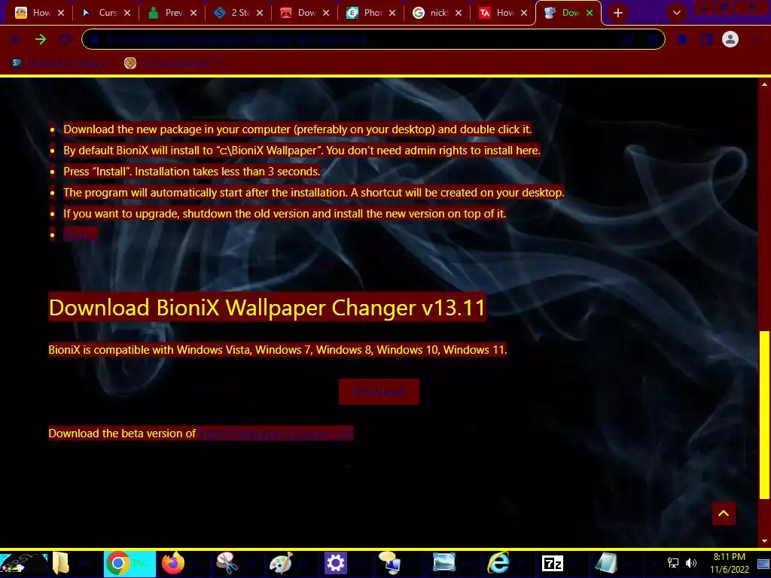Open File Explorer from the taskbar
The height and width of the screenshot is (578, 771).
click(x=61, y=564)
